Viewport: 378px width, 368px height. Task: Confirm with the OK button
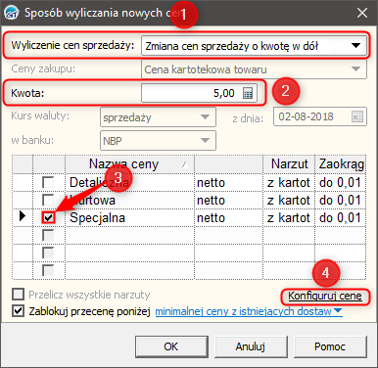tap(171, 346)
